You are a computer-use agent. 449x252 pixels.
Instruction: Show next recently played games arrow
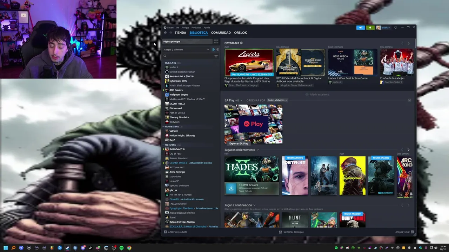tap(408, 150)
